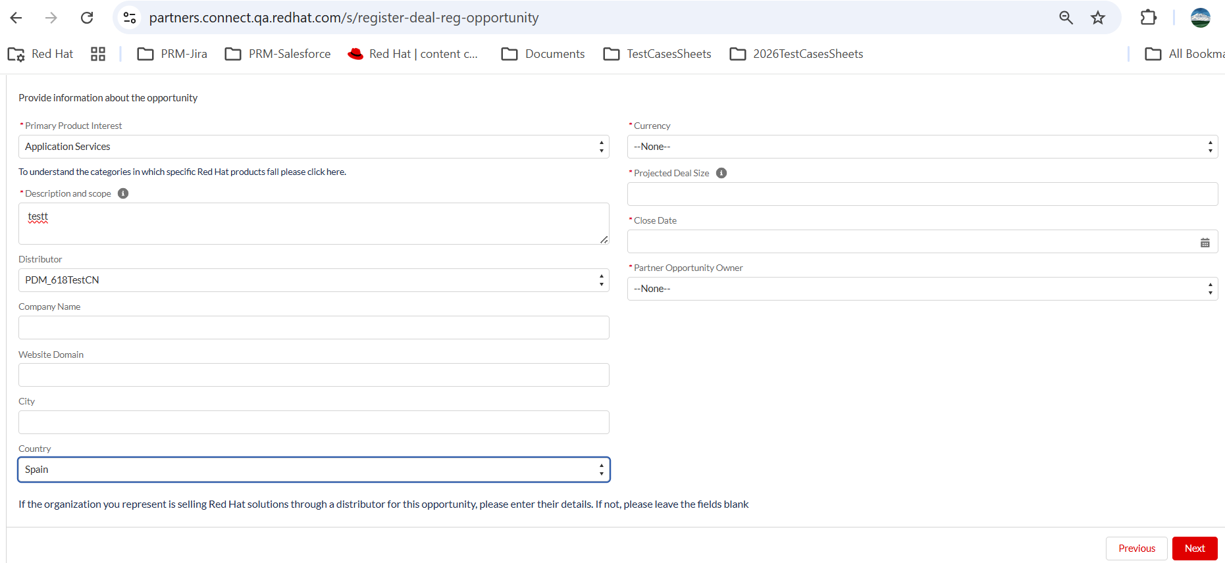1225x563 pixels.
Task: Click the browser reload icon
Action: (87, 18)
